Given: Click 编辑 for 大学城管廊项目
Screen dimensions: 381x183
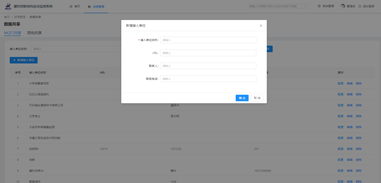Looking at the screenshot, I should 349,84.
